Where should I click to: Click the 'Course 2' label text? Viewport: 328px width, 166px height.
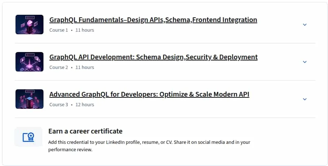point(59,68)
